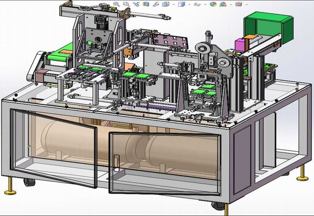Expand the View Orientation dropdown arrow
Viewport: 314px width, 216px height.
coord(173,4)
